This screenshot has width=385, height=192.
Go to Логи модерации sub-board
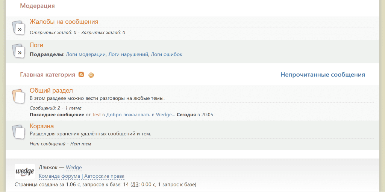[x=86, y=54]
